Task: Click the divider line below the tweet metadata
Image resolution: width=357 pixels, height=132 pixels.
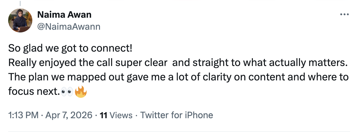Action: pos(178,131)
